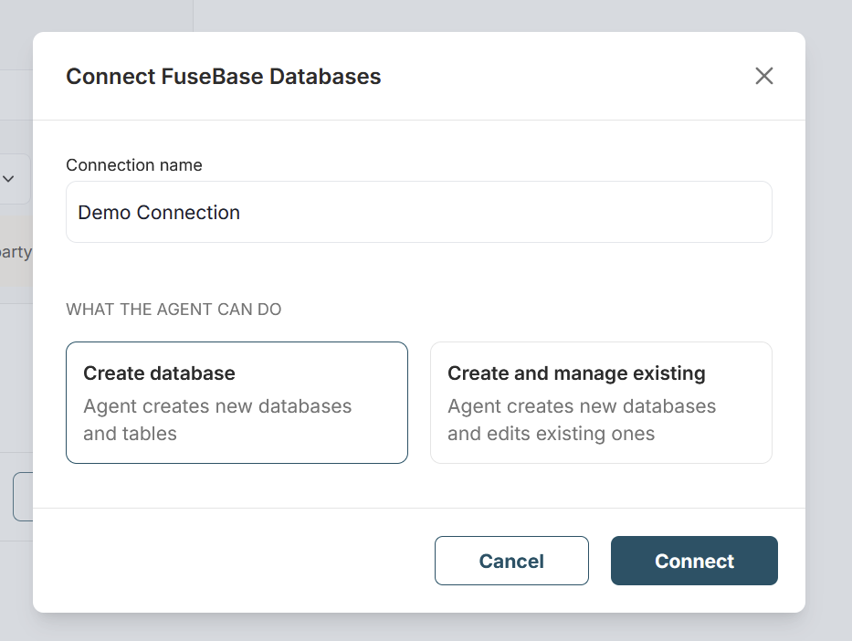Expand the background chevron dropdown at left

click(x=9, y=178)
